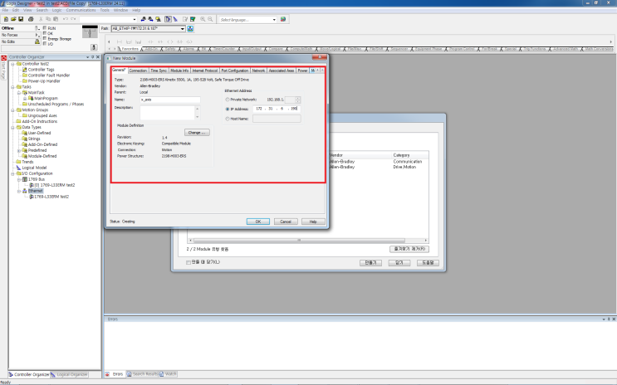Image resolution: width=617 pixels, height=385 pixels.
Task: Collapse the Data Types tree node
Action: [x=12, y=128]
